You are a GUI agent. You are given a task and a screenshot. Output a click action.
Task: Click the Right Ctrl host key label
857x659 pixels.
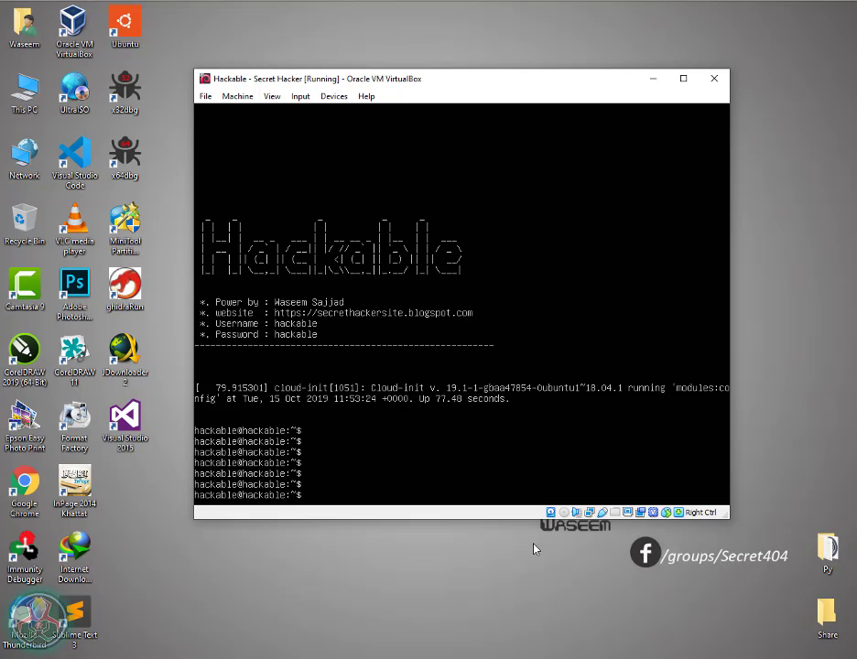click(700, 513)
